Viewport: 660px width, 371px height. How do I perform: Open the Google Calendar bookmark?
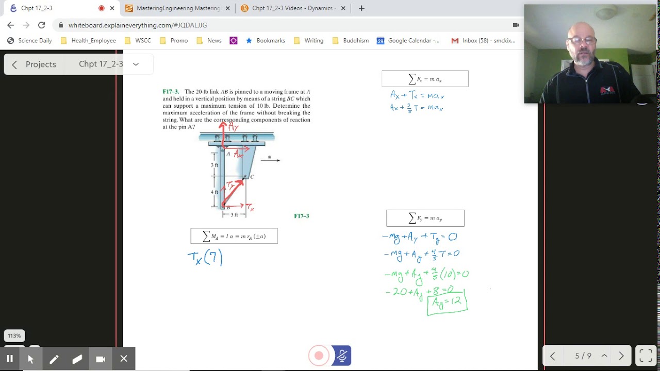[408, 40]
